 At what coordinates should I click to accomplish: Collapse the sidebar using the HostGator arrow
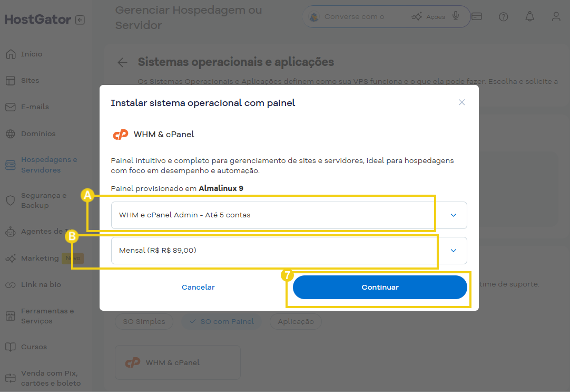point(80,19)
